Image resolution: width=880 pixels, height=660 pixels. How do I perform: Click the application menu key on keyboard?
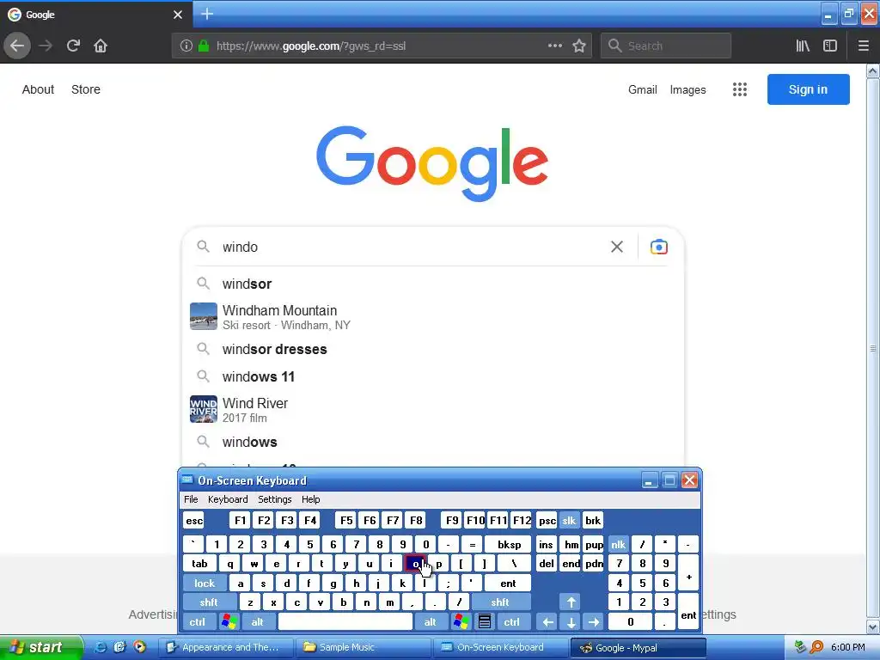click(x=485, y=622)
